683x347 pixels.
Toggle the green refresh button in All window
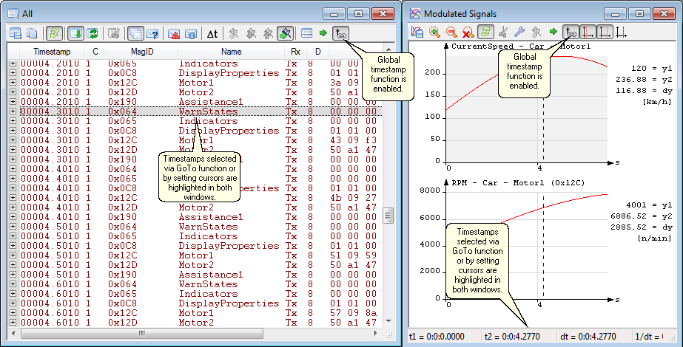click(x=53, y=33)
